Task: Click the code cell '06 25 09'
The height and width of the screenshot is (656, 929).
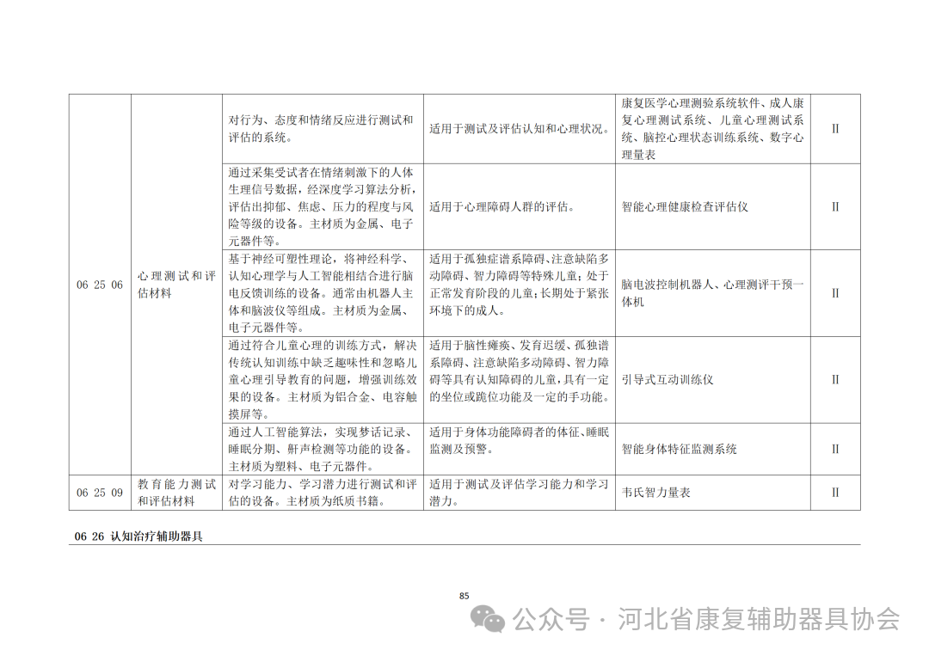Action: coord(100,493)
